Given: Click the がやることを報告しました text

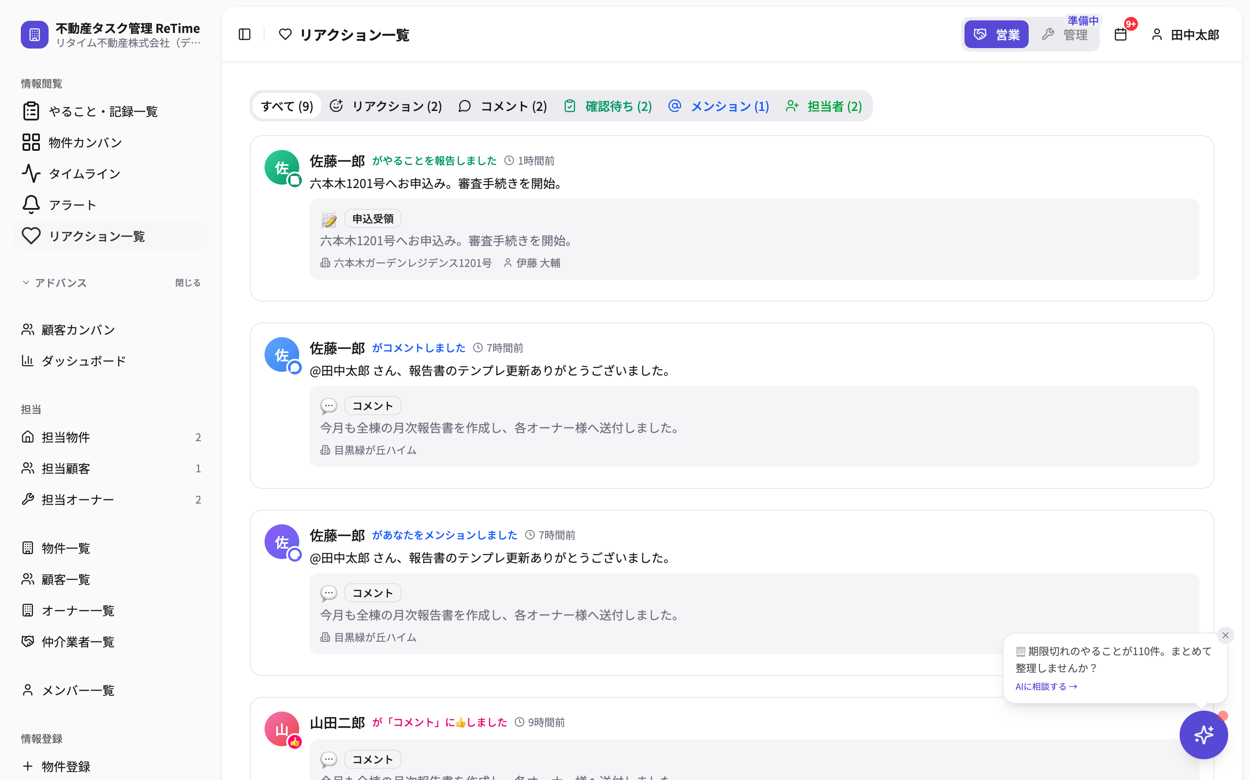Looking at the screenshot, I should point(434,161).
